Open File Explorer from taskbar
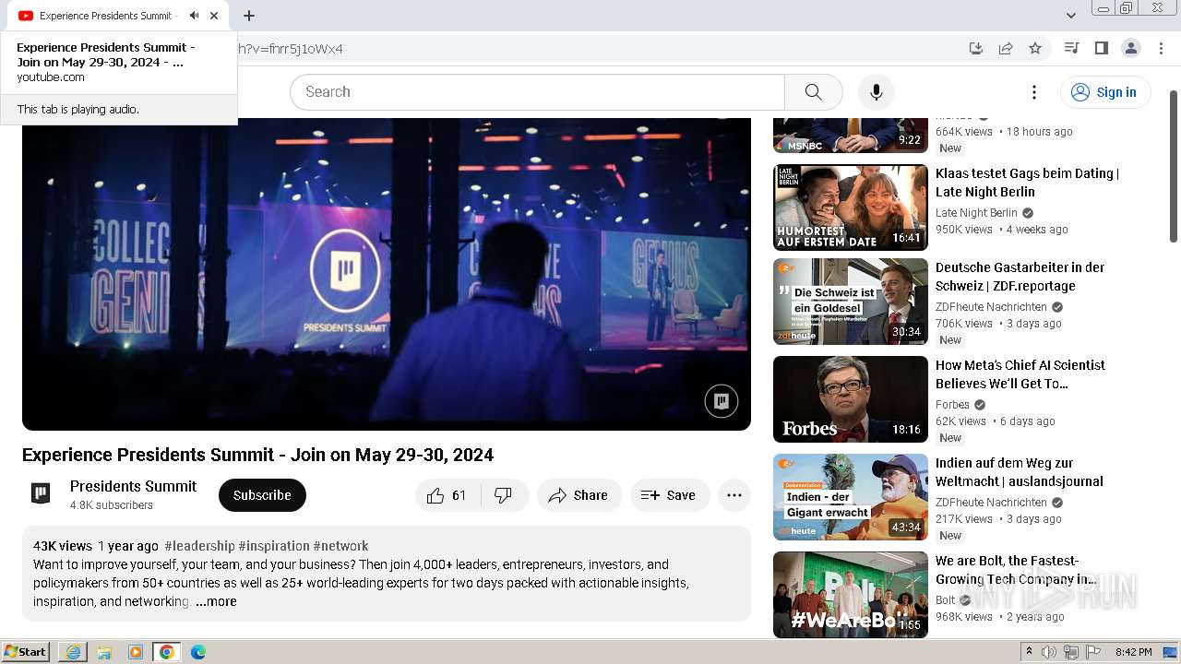Screen dimensions: 1181x664 tap(104, 652)
